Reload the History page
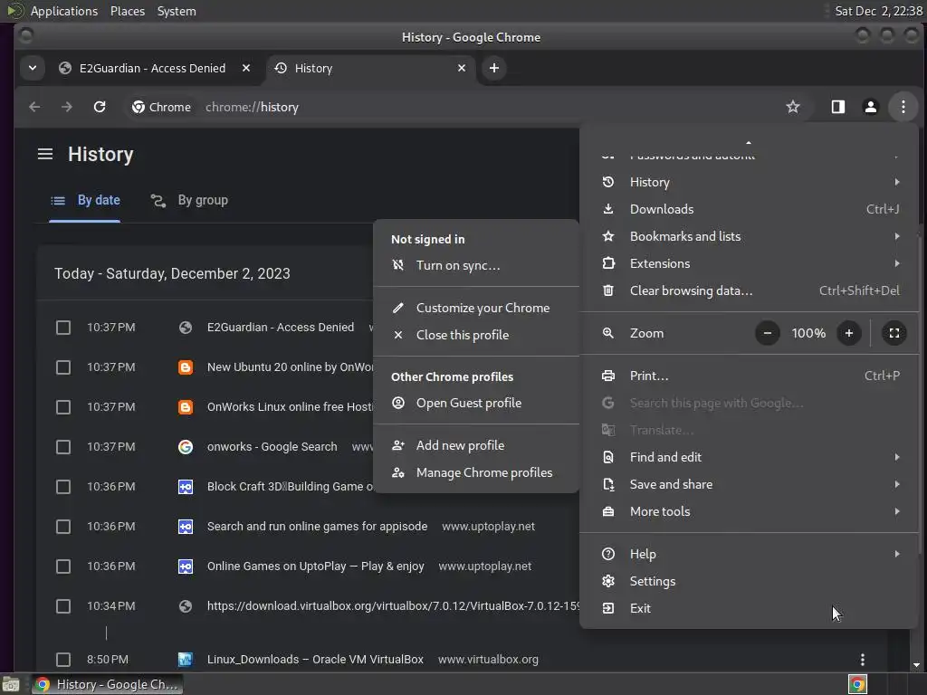The width and height of the screenshot is (927, 695). (x=100, y=107)
